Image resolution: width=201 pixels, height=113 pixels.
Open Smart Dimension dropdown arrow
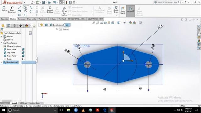click(x=12, y=15)
